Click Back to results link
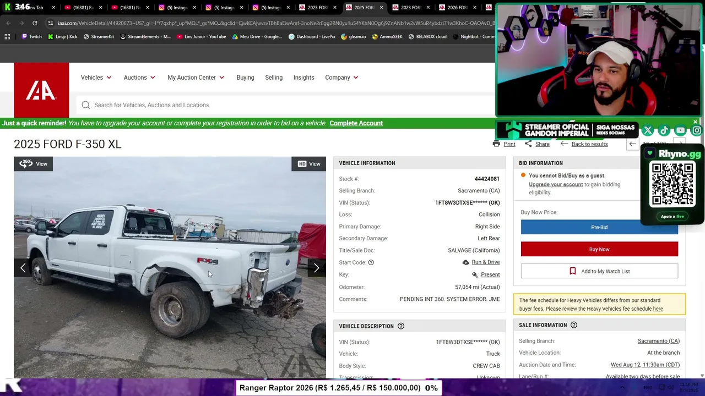This screenshot has width=705, height=396. pyautogui.click(x=589, y=144)
